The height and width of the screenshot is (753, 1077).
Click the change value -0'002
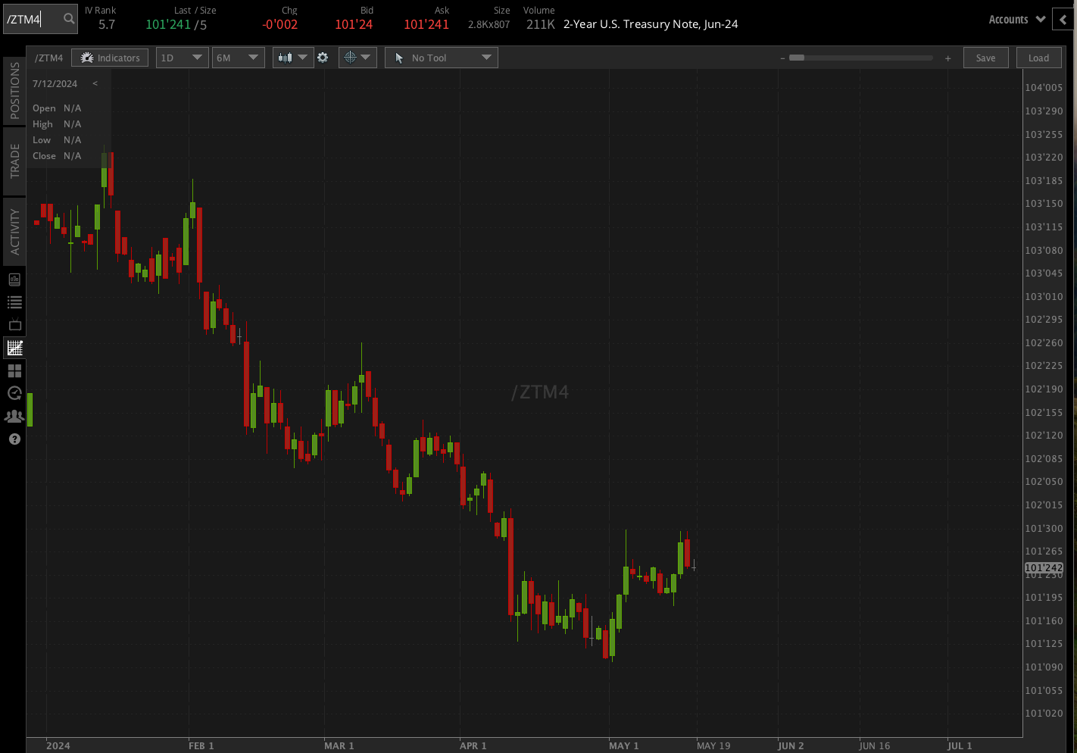point(279,24)
